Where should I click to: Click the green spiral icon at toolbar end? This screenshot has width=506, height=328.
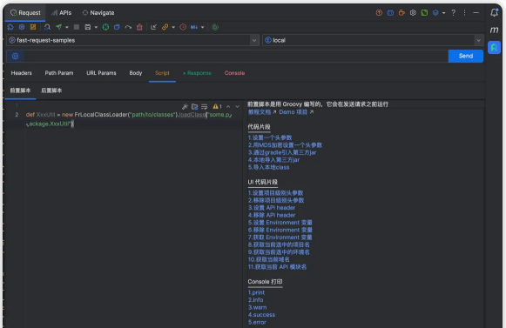click(x=215, y=27)
